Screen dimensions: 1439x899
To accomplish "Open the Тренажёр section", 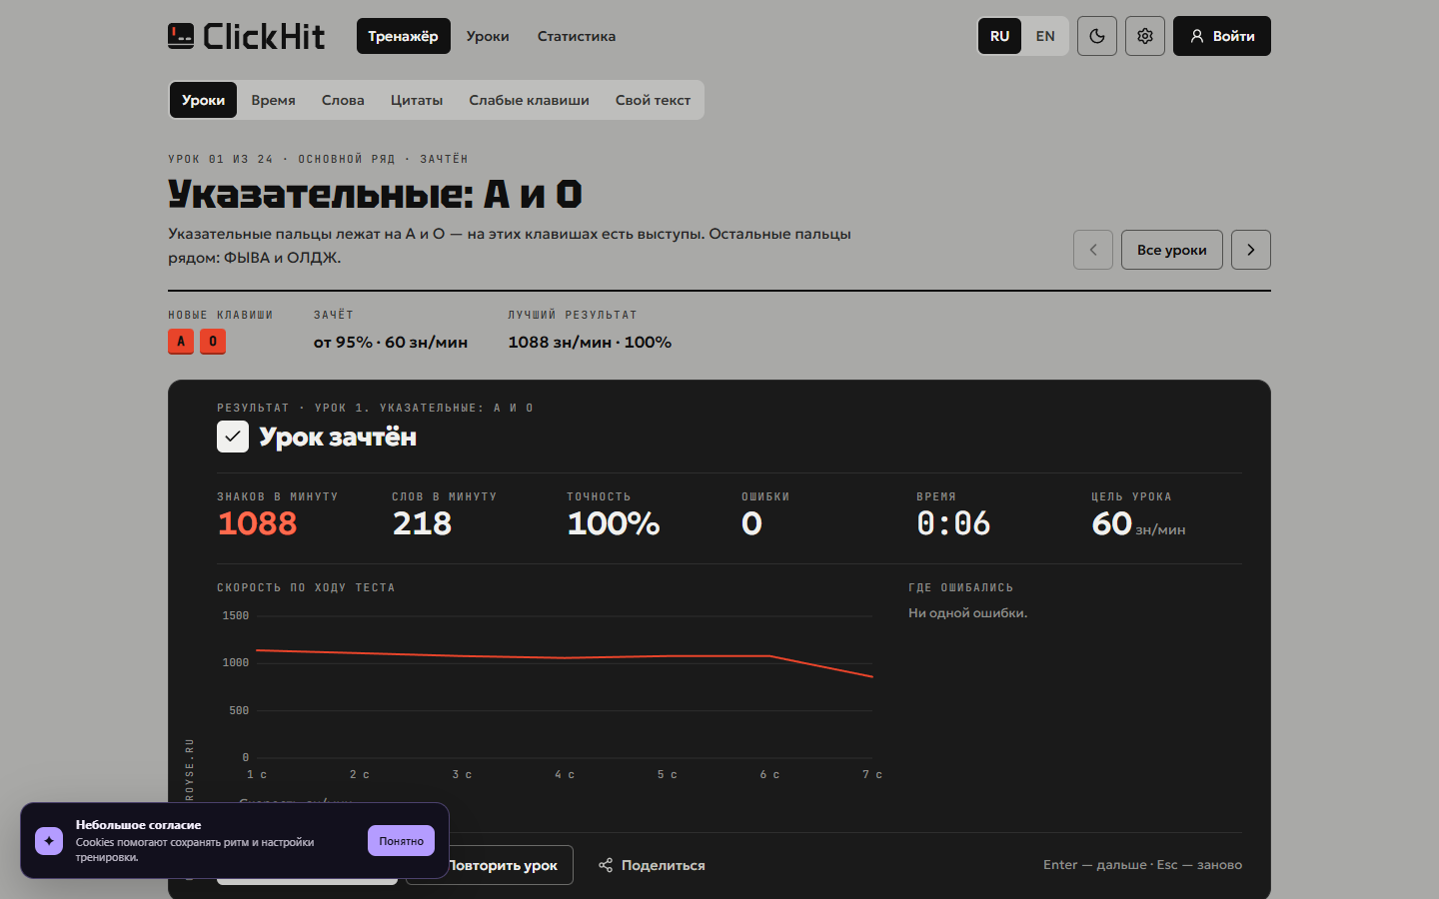I will (404, 36).
